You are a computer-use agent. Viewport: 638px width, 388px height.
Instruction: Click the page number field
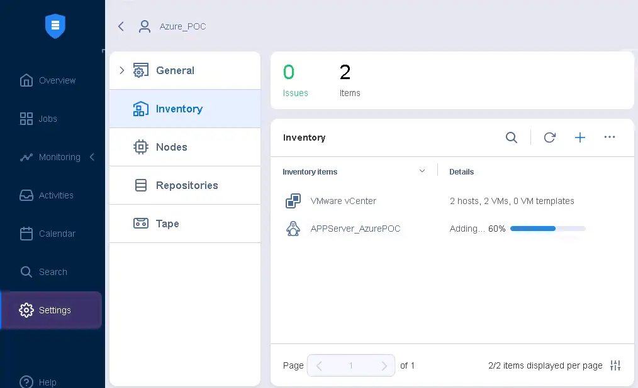351,365
